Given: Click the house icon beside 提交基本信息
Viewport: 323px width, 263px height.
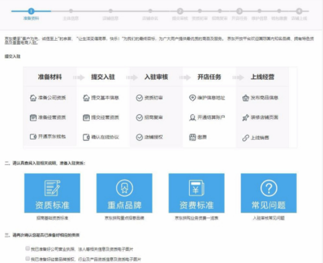Looking at the screenshot, I should click(x=86, y=98).
